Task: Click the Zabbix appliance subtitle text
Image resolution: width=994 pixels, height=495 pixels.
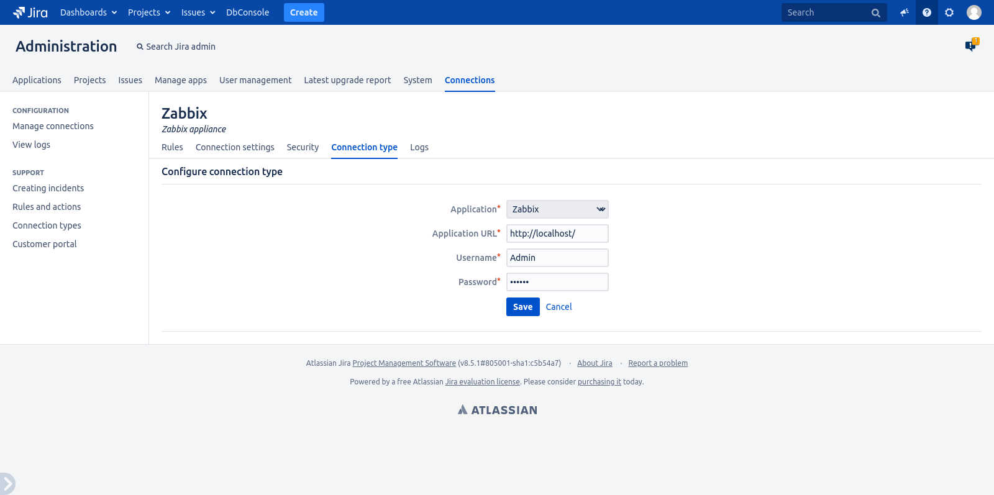Action: (x=194, y=129)
